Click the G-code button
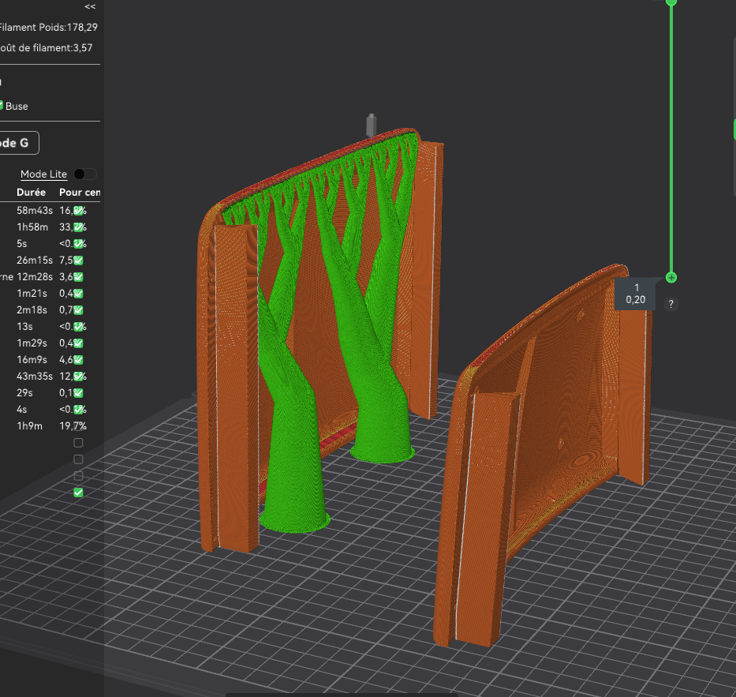 (17, 144)
